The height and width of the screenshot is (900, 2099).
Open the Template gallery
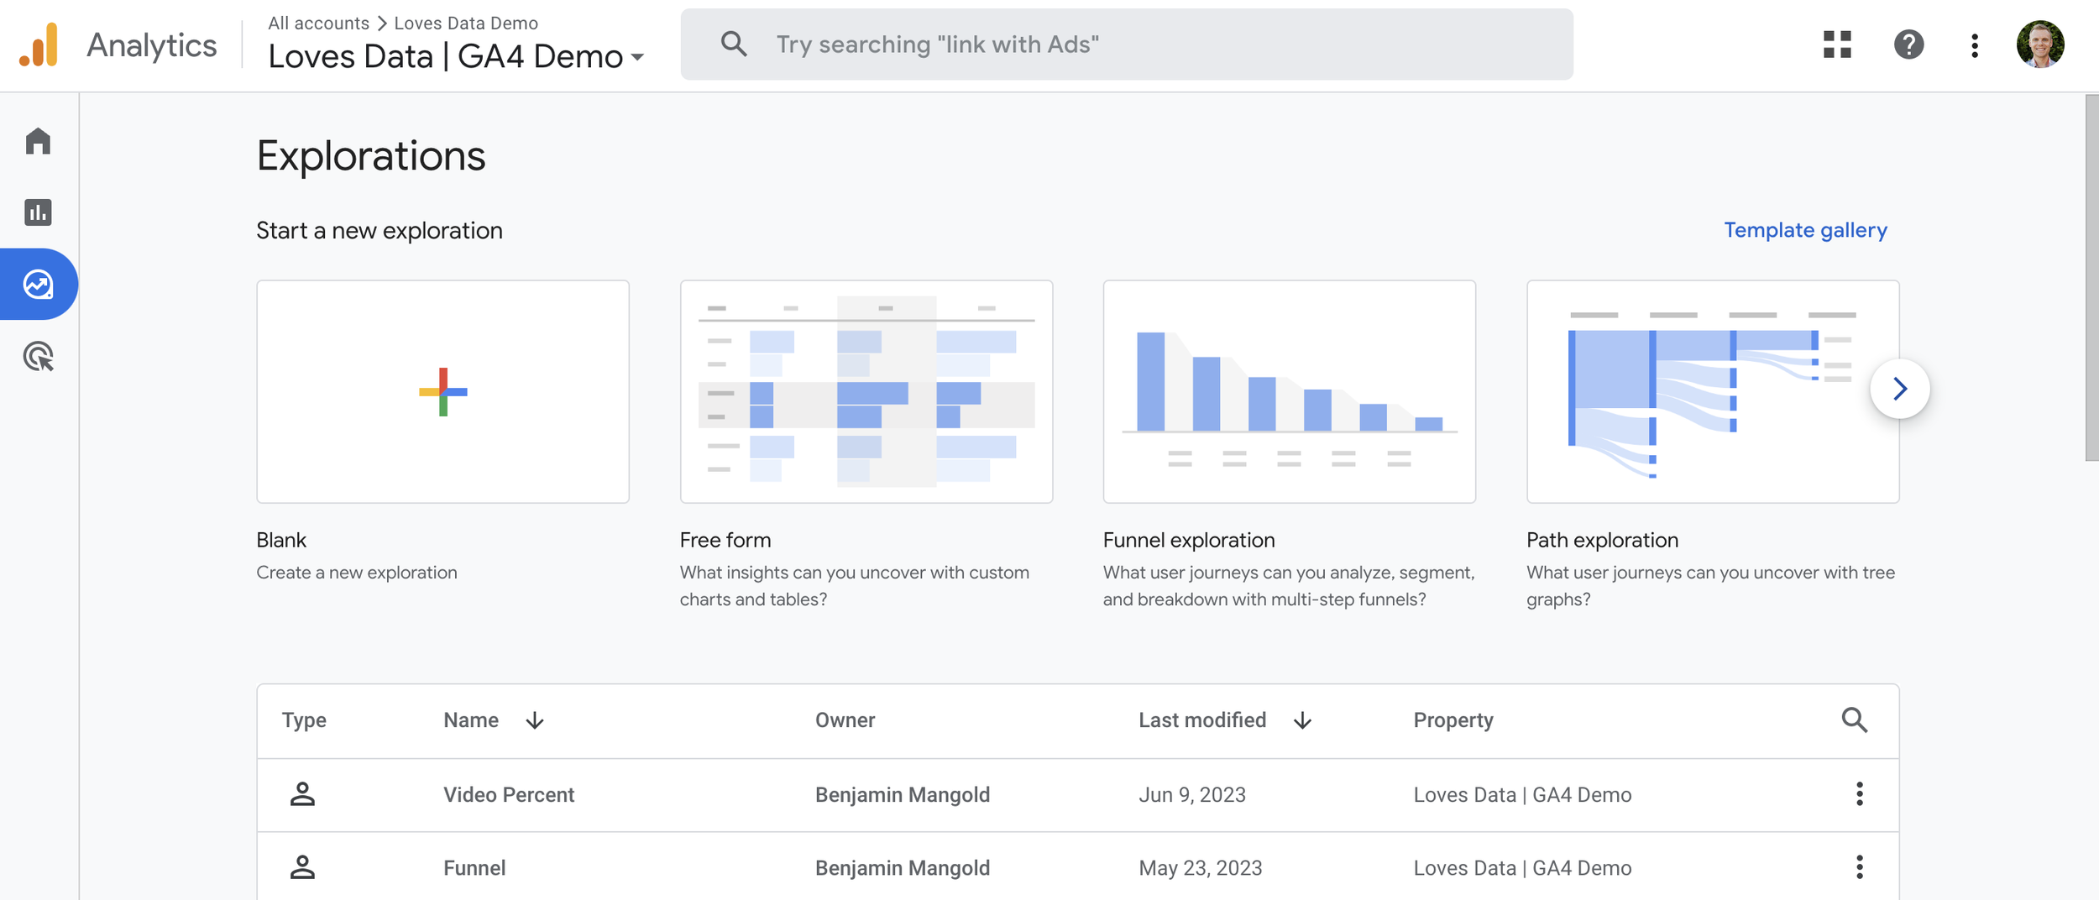[1804, 229]
